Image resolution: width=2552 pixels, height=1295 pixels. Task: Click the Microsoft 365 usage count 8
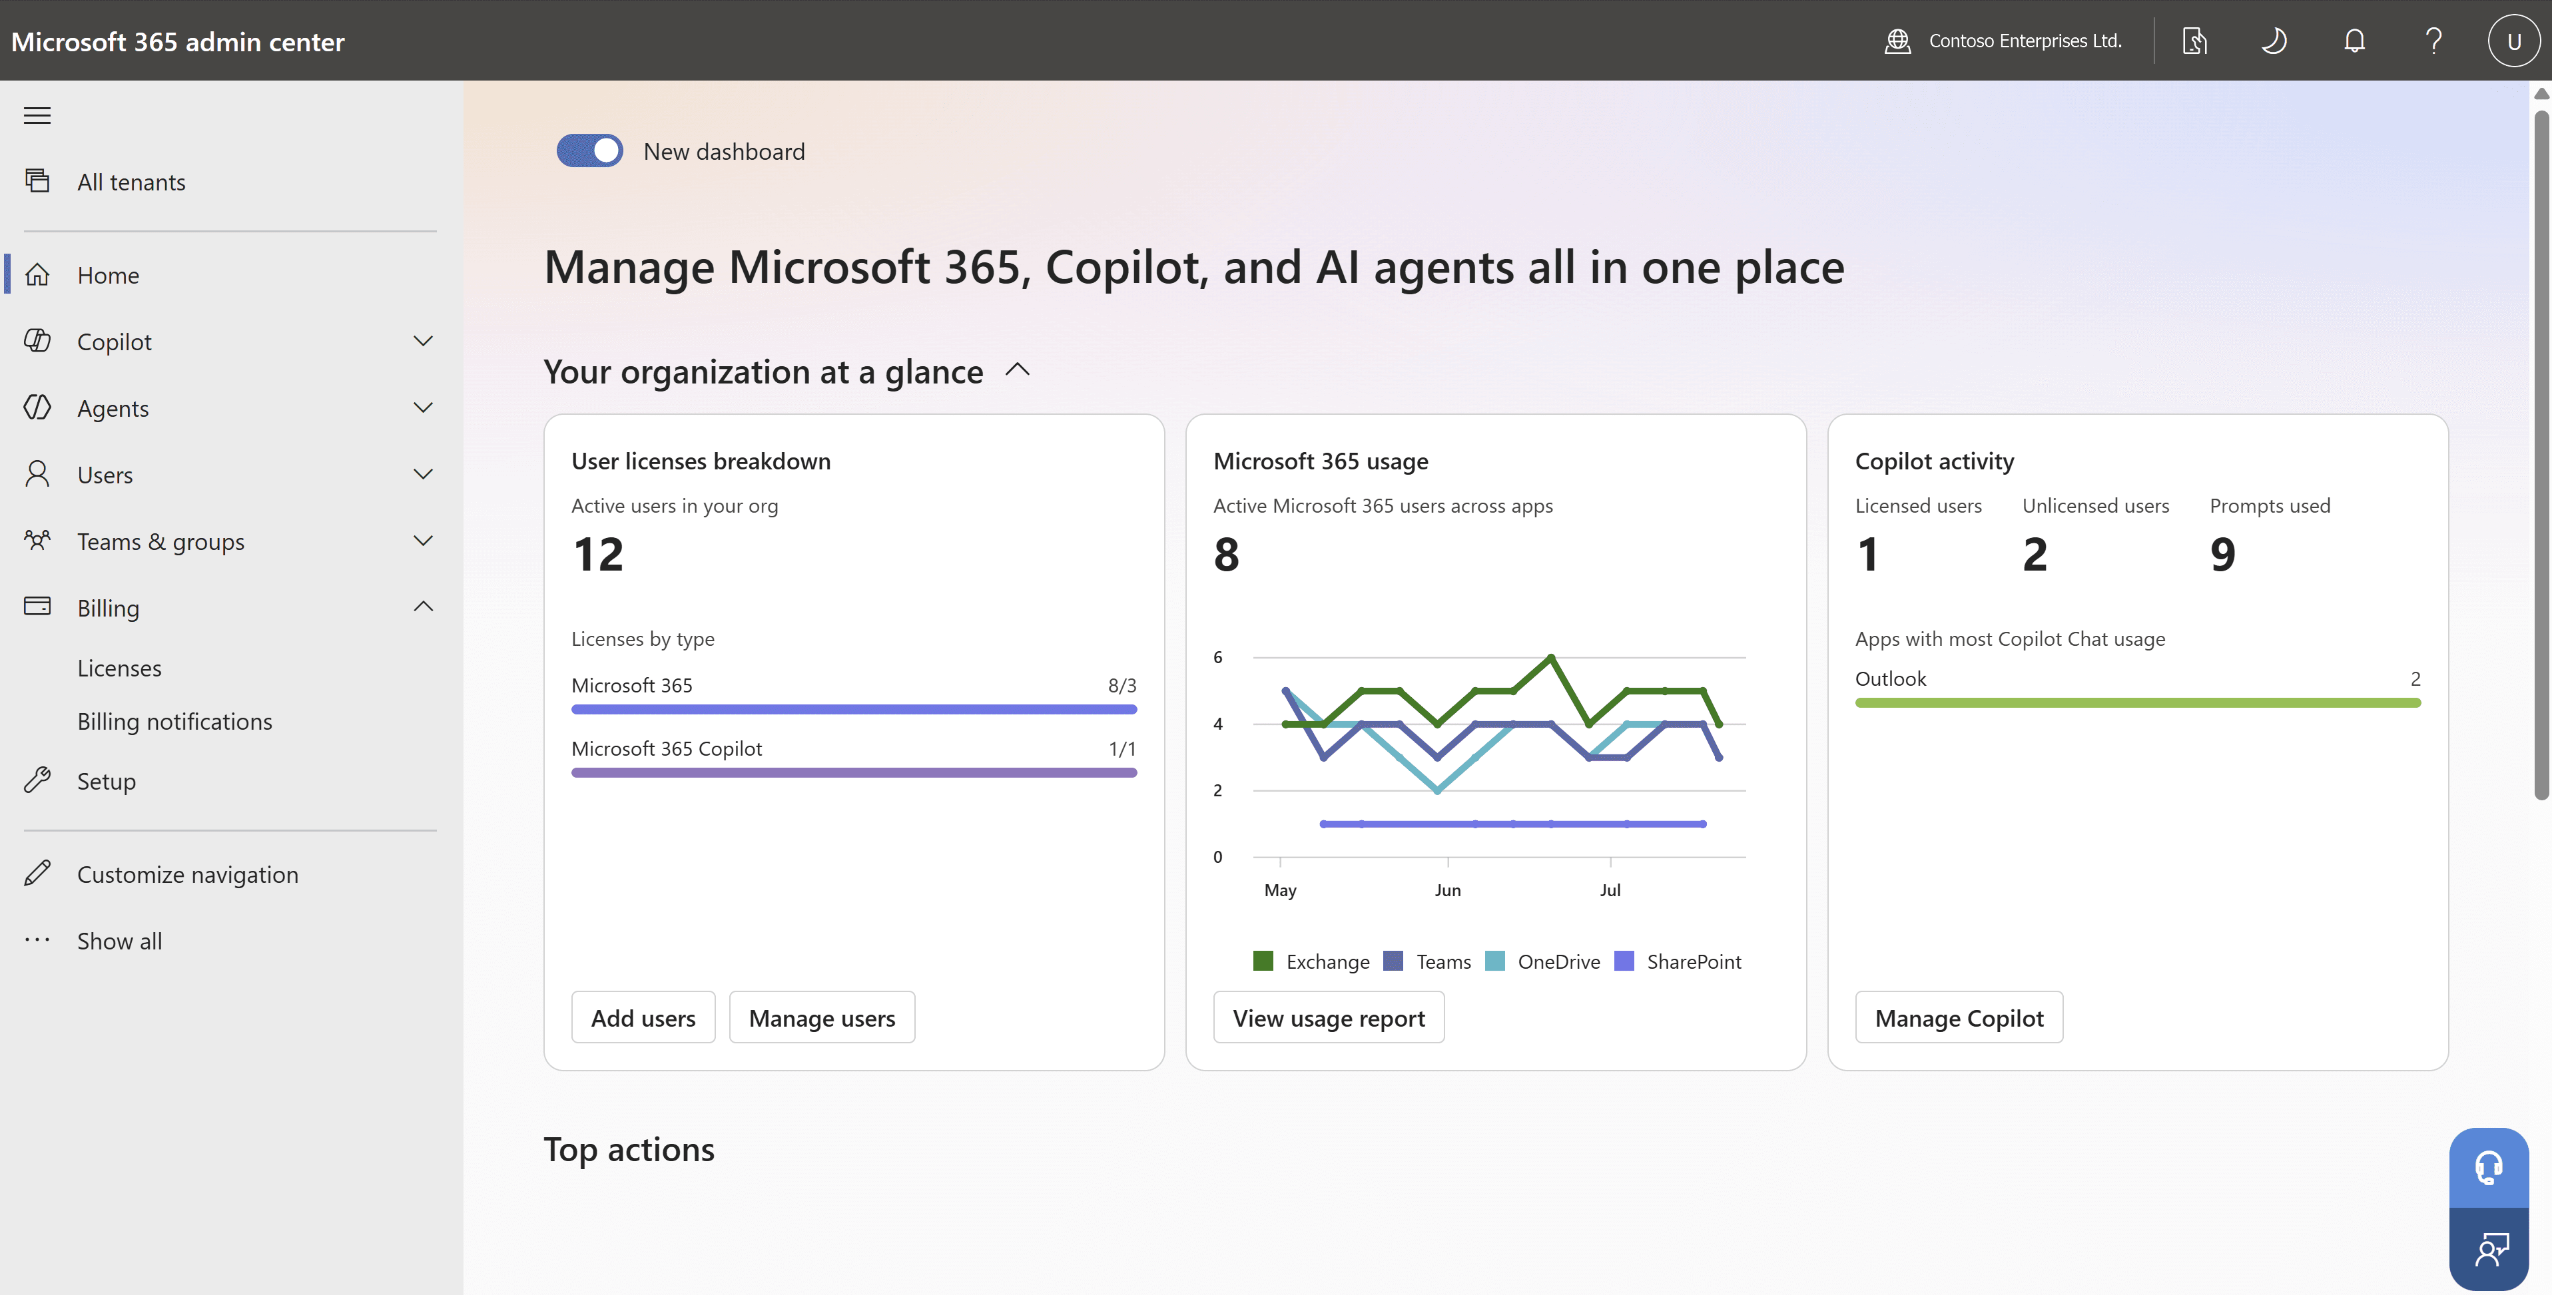click(x=1227, y=554)
